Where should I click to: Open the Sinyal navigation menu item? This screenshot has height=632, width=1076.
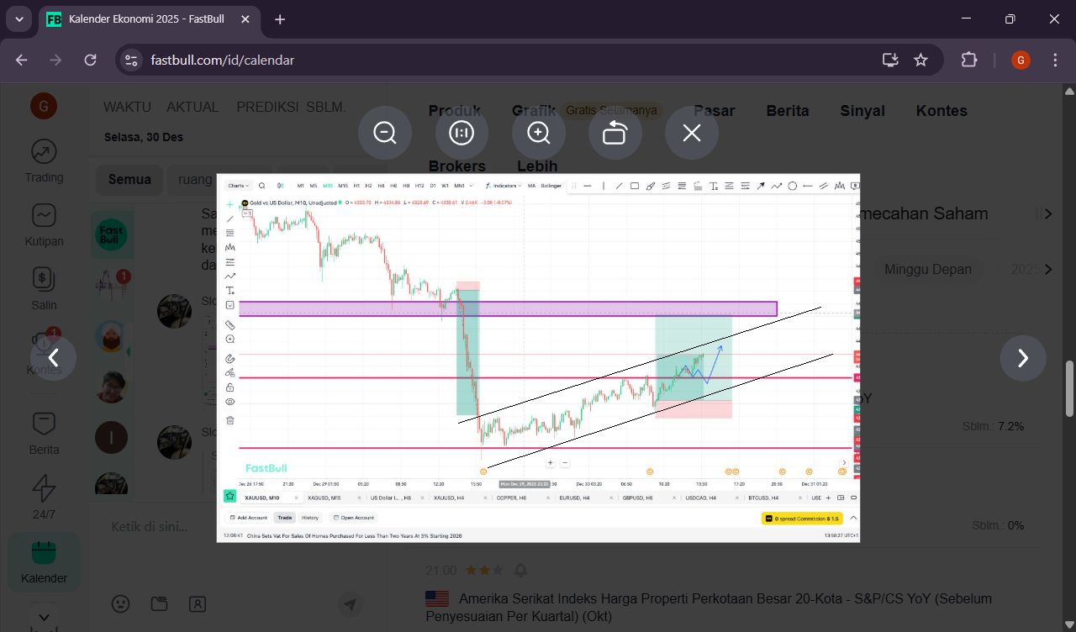[862, 111]
